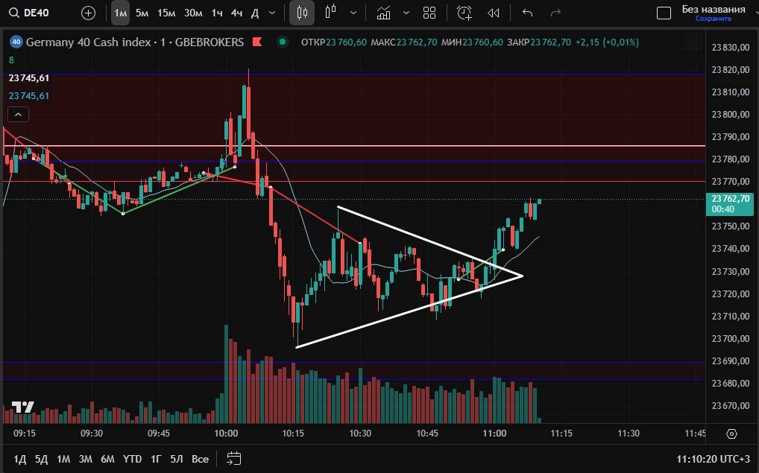Image resolution: width=759 pixels, height=473 pixels.
Task: Undo the last chart action
Action: (528, 13)
